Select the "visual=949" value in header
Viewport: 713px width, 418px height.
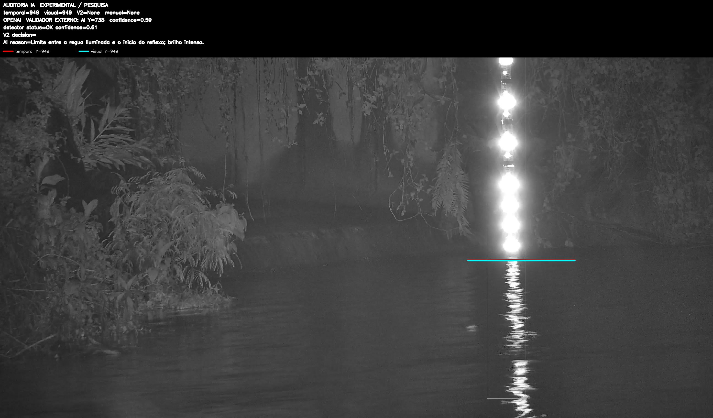point(58,13)
